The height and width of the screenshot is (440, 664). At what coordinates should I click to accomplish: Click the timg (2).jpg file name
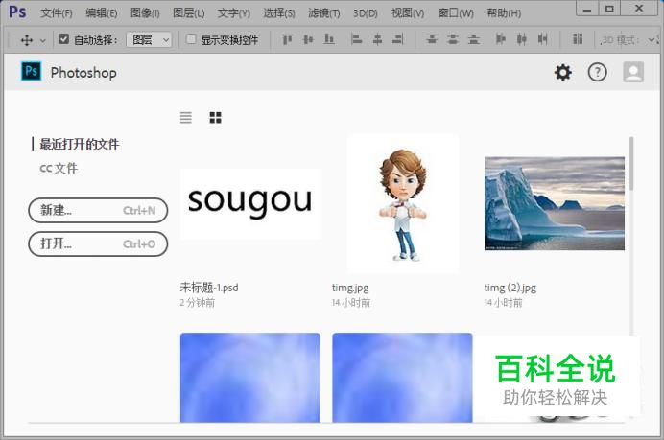pyautogui.click(x=510, y=288)
